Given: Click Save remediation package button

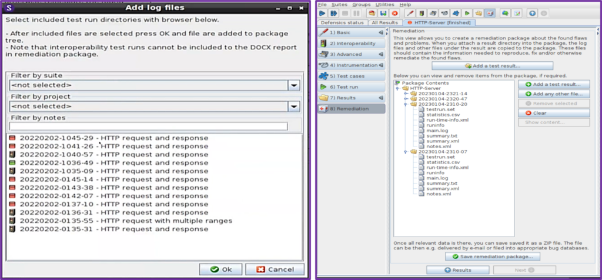Looking at the screenshot, I should pos(493,256).
